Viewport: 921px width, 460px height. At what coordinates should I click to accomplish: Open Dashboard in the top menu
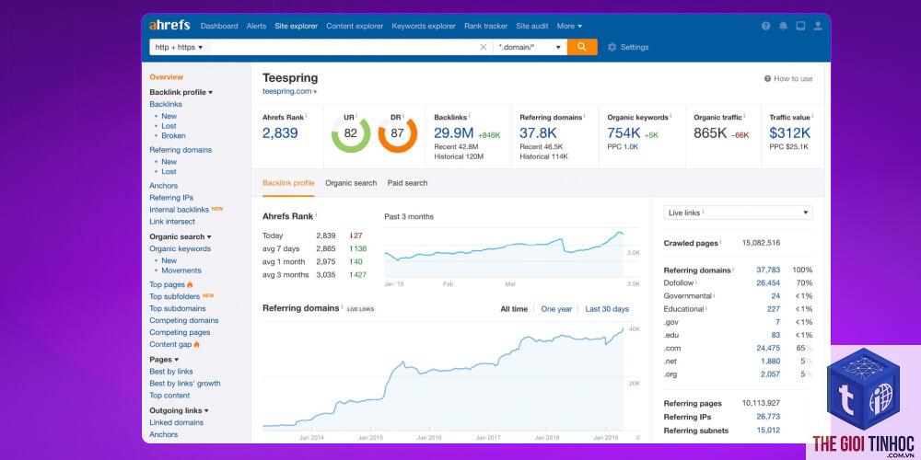click(x=219, y=26)
